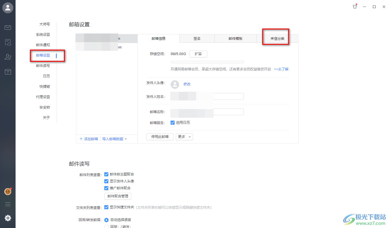The height and width of the screenshot is (228, 389).
Task: Select 系统设置 in settings navigation
Action: tap(43, 35)
